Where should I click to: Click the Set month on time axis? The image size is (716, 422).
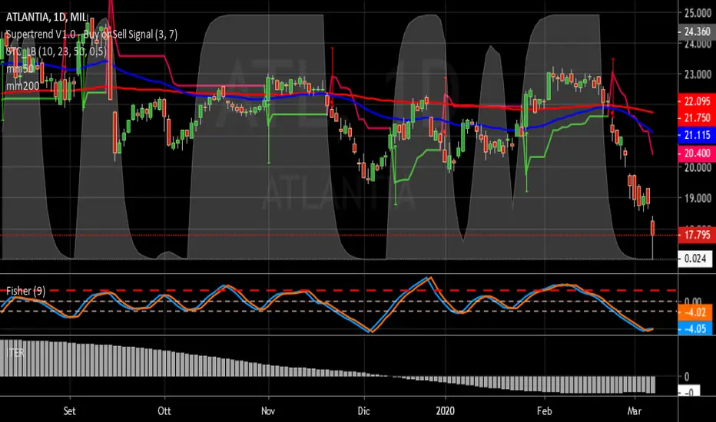tap(69, 411)
